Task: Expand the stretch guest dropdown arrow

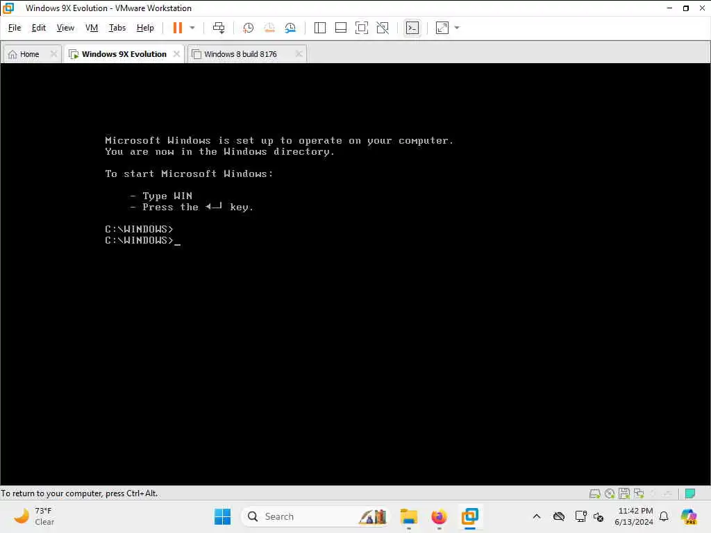Action: pos(457,28)
